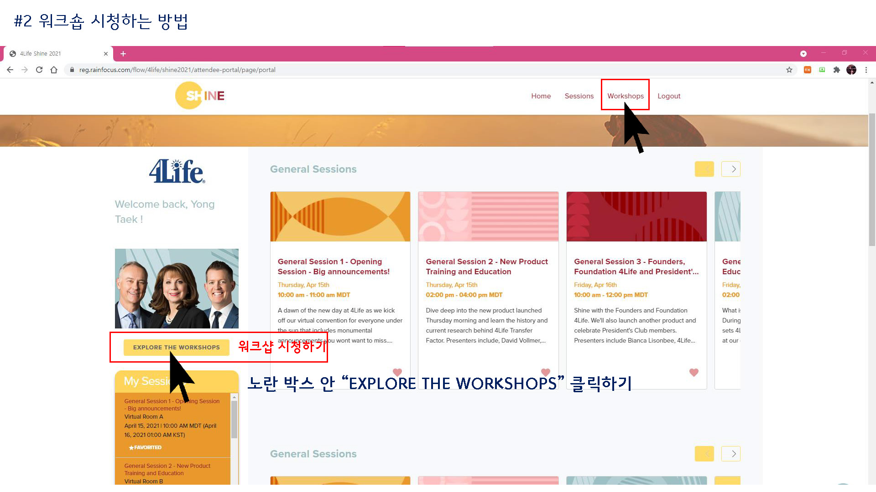876x492 pixels.
Task: Click the General Session 3 red thumbnail
Action: coord(636,216)
